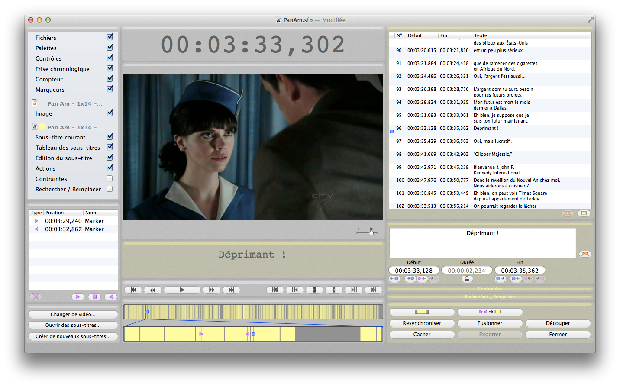
Task: Expand the collapsed Contraintes section bar
Action: click(x=490, y=289)
